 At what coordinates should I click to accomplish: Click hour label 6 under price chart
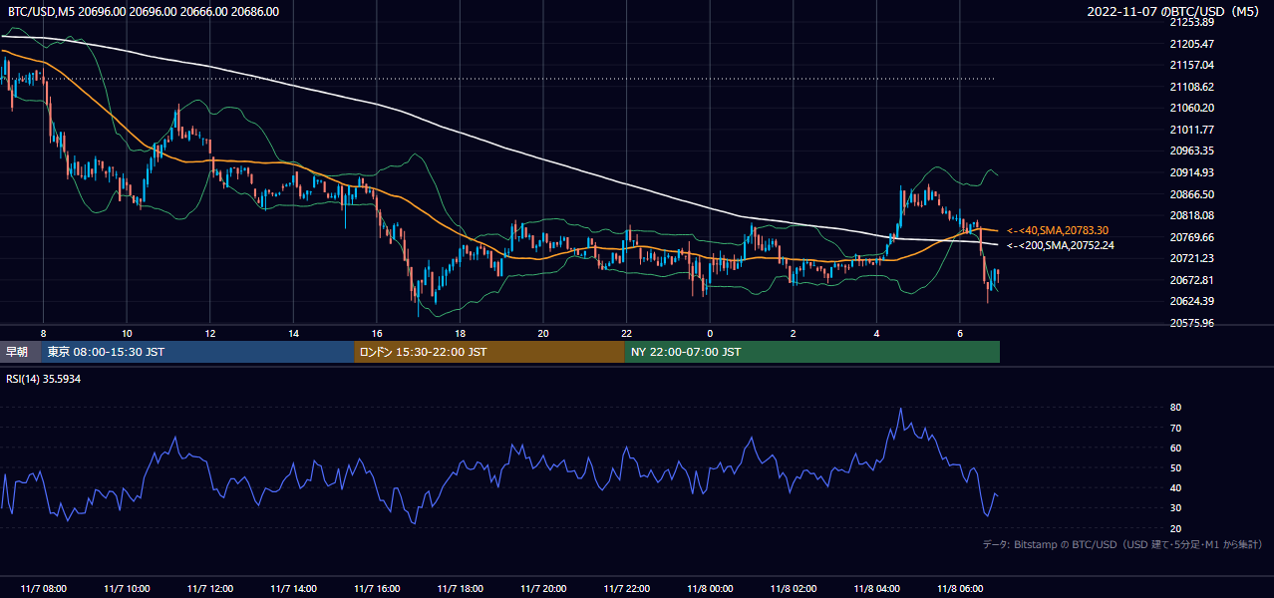tap(960, 333)
